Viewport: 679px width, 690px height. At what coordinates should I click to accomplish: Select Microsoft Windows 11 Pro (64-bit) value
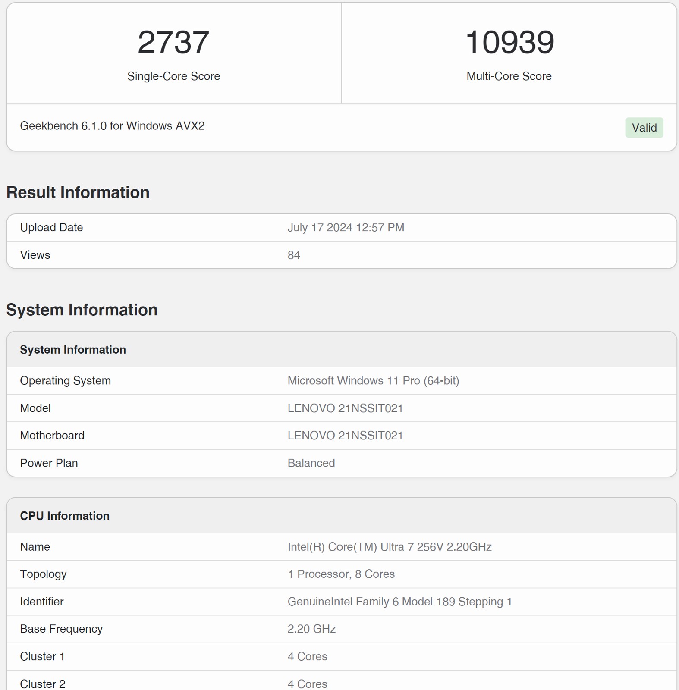pos(373,380)
